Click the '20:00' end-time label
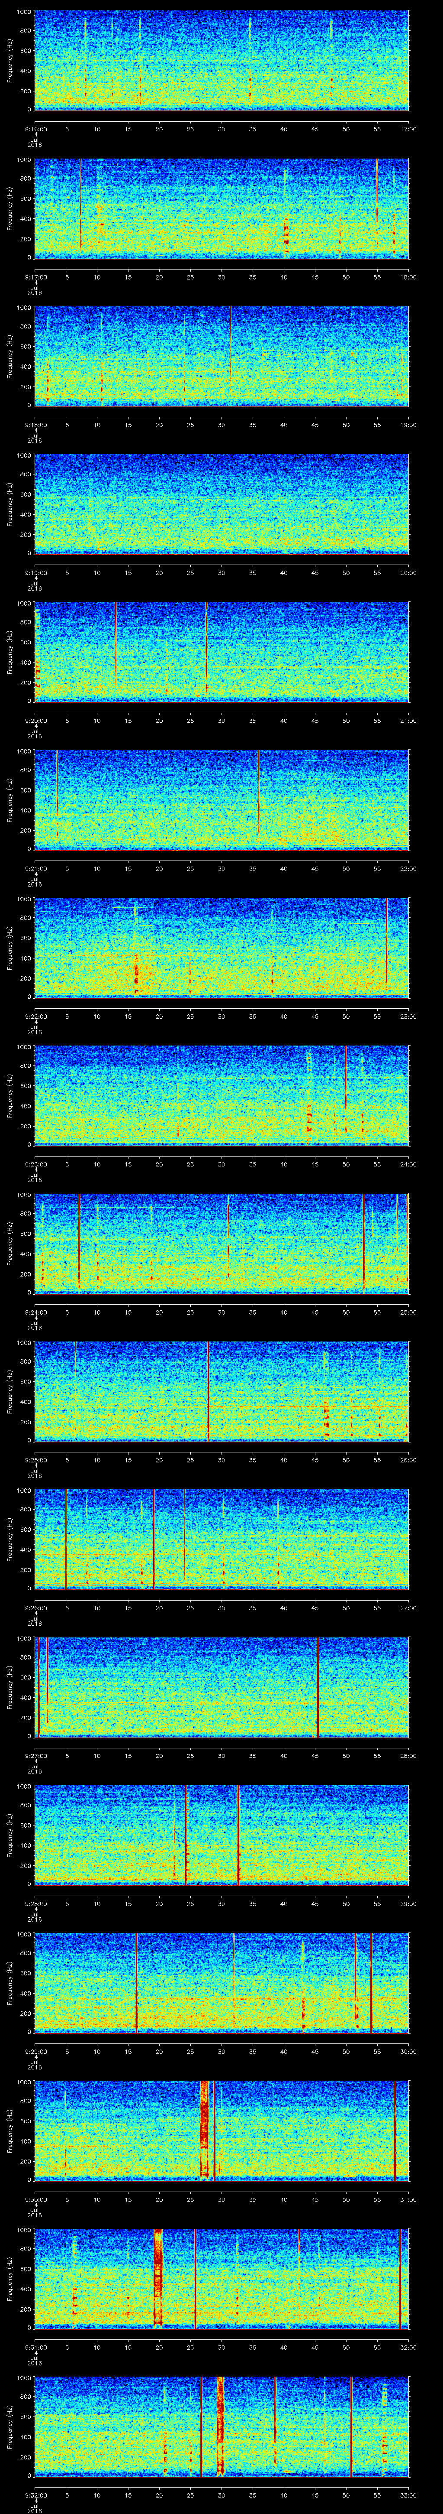This screenshot has height=2514, width=443. (408, 573)
